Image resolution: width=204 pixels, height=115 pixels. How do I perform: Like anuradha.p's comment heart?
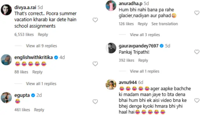(197, 13)
